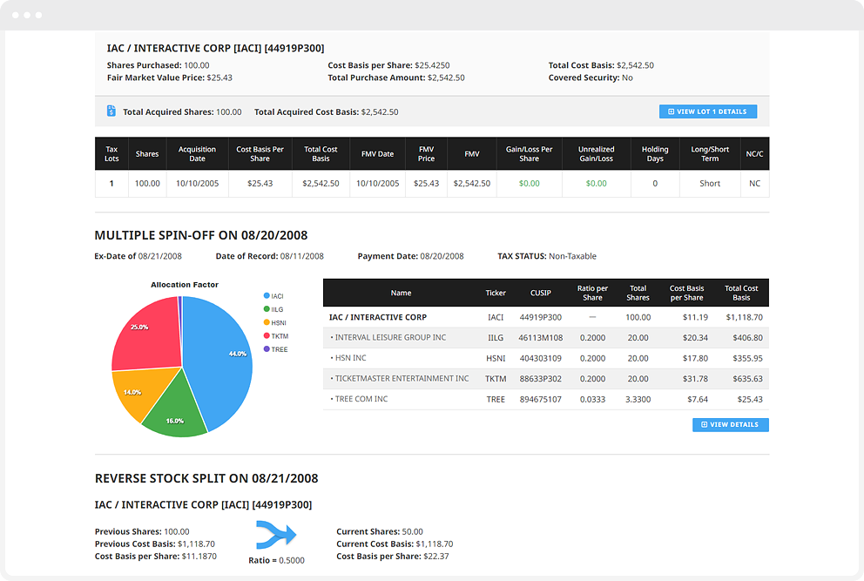Toggle the IILG legend entry
This screenshot has width=864, height=581.
pyautogui.click(x=273, y=309)
